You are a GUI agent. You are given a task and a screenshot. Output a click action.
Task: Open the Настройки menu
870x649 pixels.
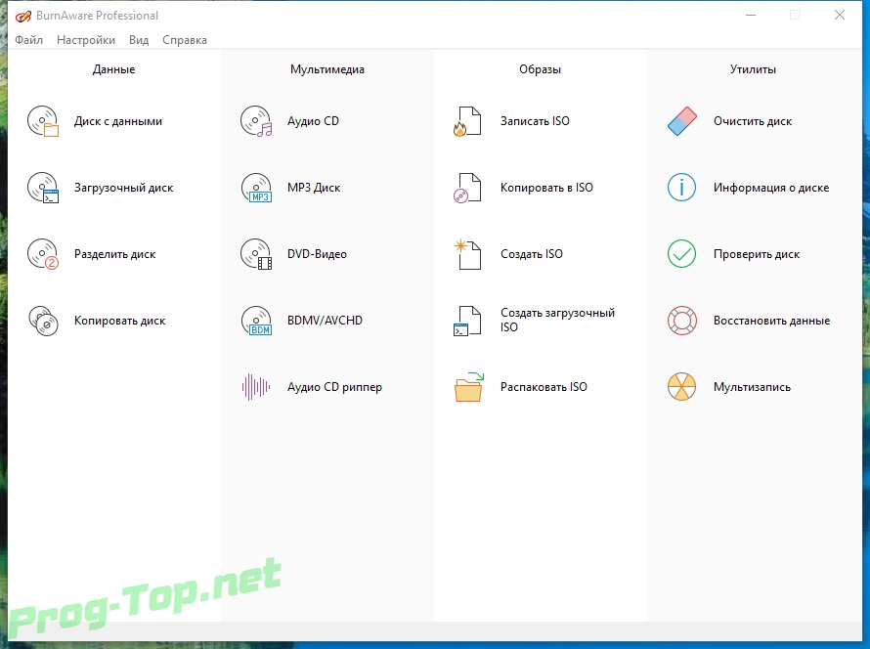pos(86,40)
